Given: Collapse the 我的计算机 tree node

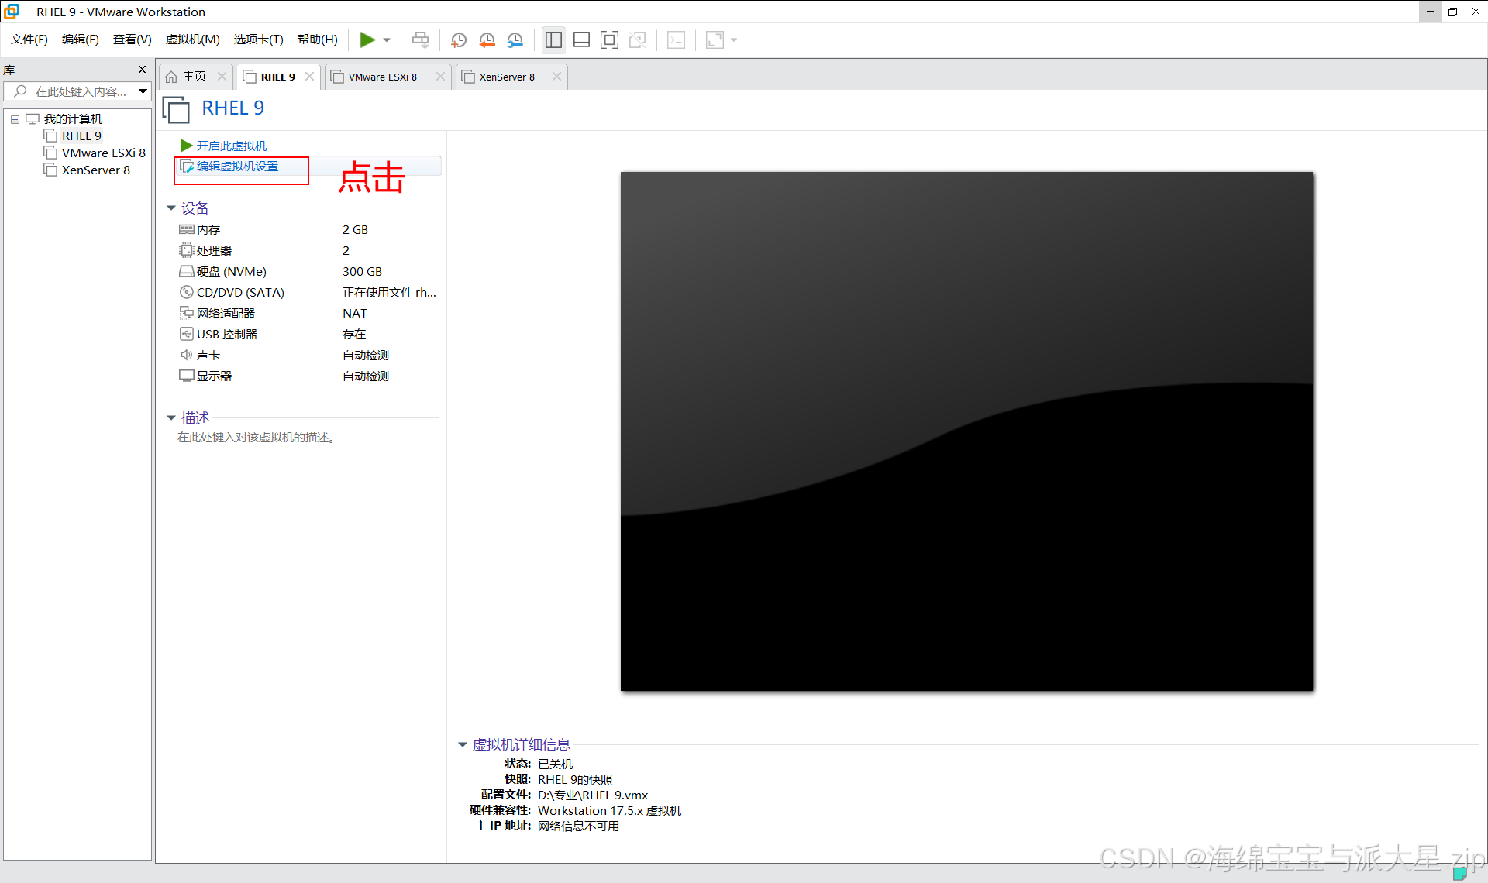Looking at the screenshot, I should (15, 119).
